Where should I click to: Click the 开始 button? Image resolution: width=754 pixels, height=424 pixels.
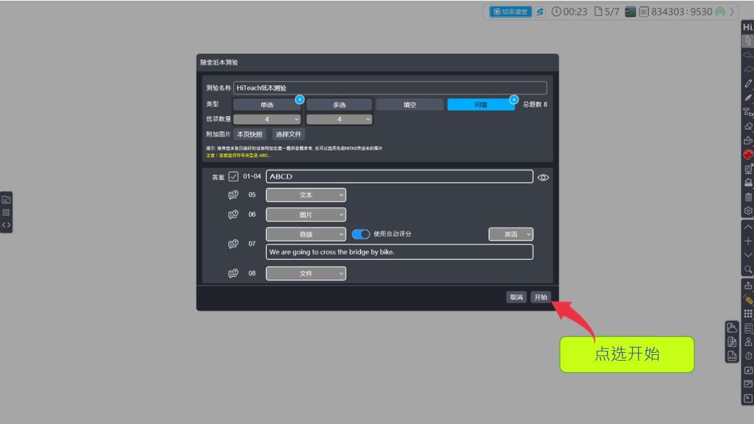[541, 297]
